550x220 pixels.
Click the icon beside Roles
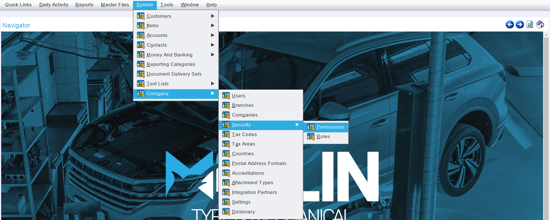311,137
